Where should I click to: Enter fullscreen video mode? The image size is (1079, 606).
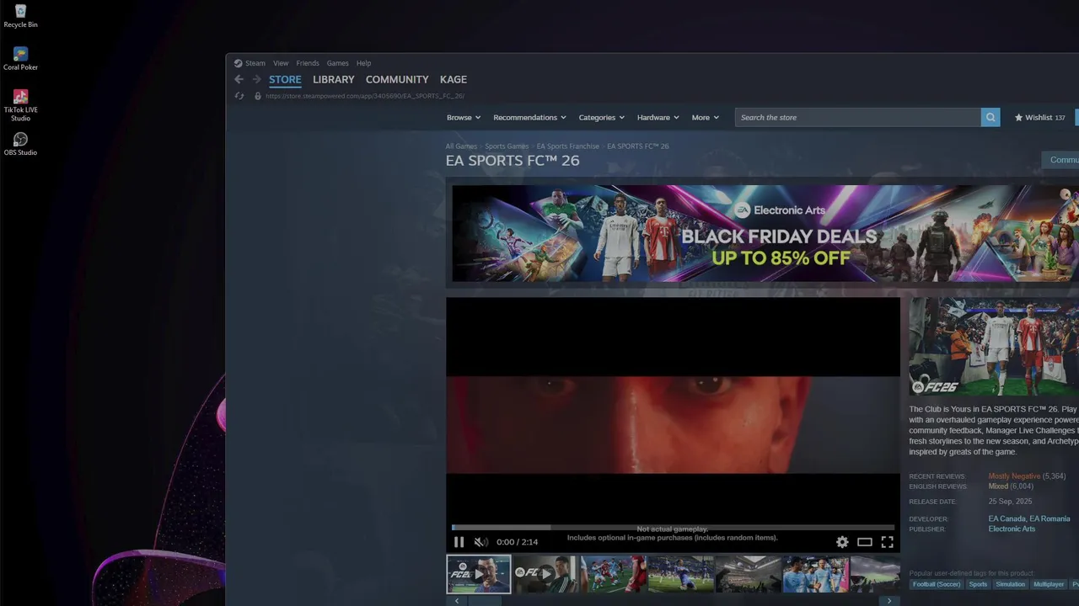pyautogui.click(x=887, y=542)
